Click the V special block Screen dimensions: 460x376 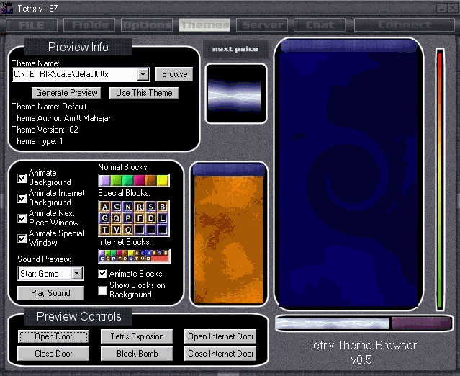click(x=117, y=230)
